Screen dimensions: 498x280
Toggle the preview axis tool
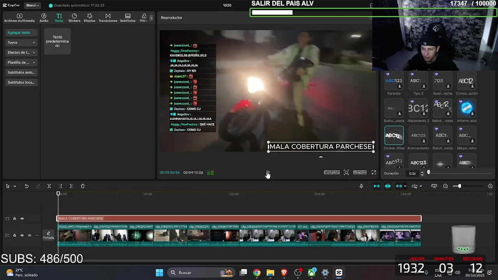click(415, 186)
